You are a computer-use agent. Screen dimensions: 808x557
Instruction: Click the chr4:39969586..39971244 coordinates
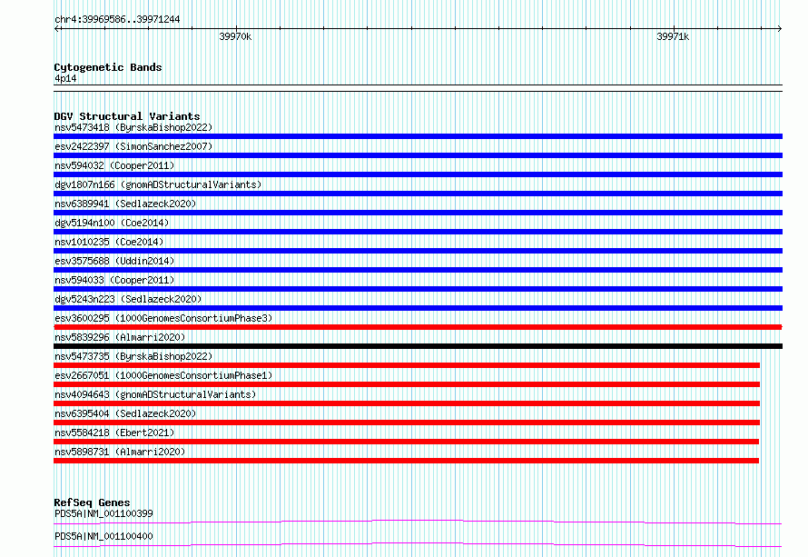[x=117, y=20]
